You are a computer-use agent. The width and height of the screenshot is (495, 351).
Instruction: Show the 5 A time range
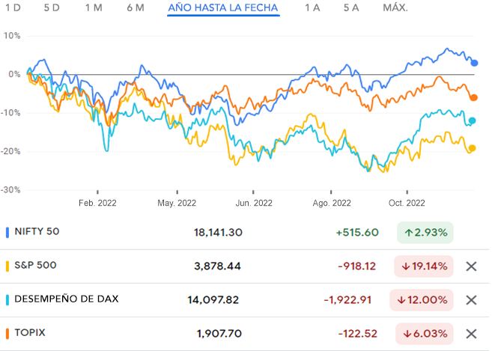tap(351, 8)
